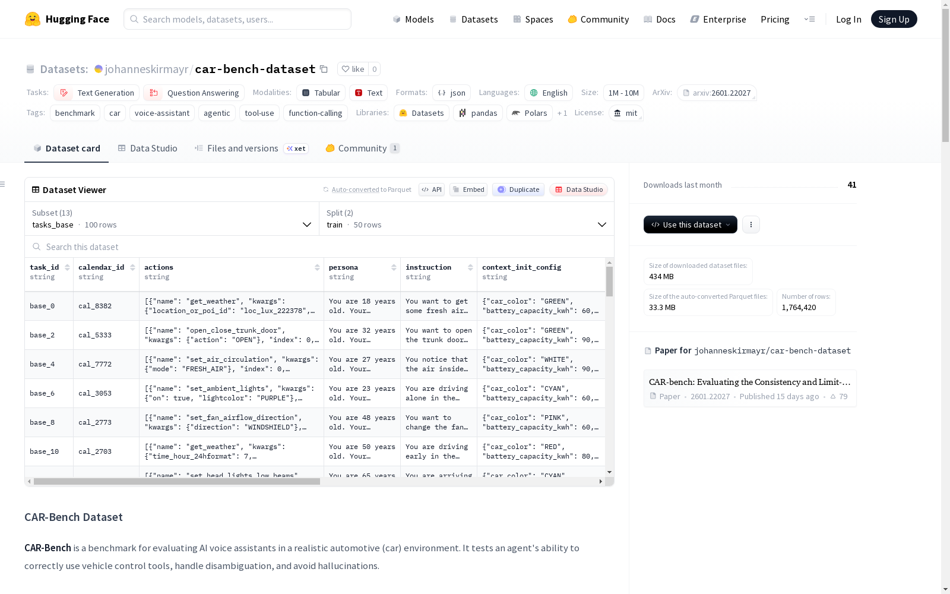The height and width of the screenshot is (594, 950).
Task: Focus the Search this dataset field
Action: click(x=319, y=247)
